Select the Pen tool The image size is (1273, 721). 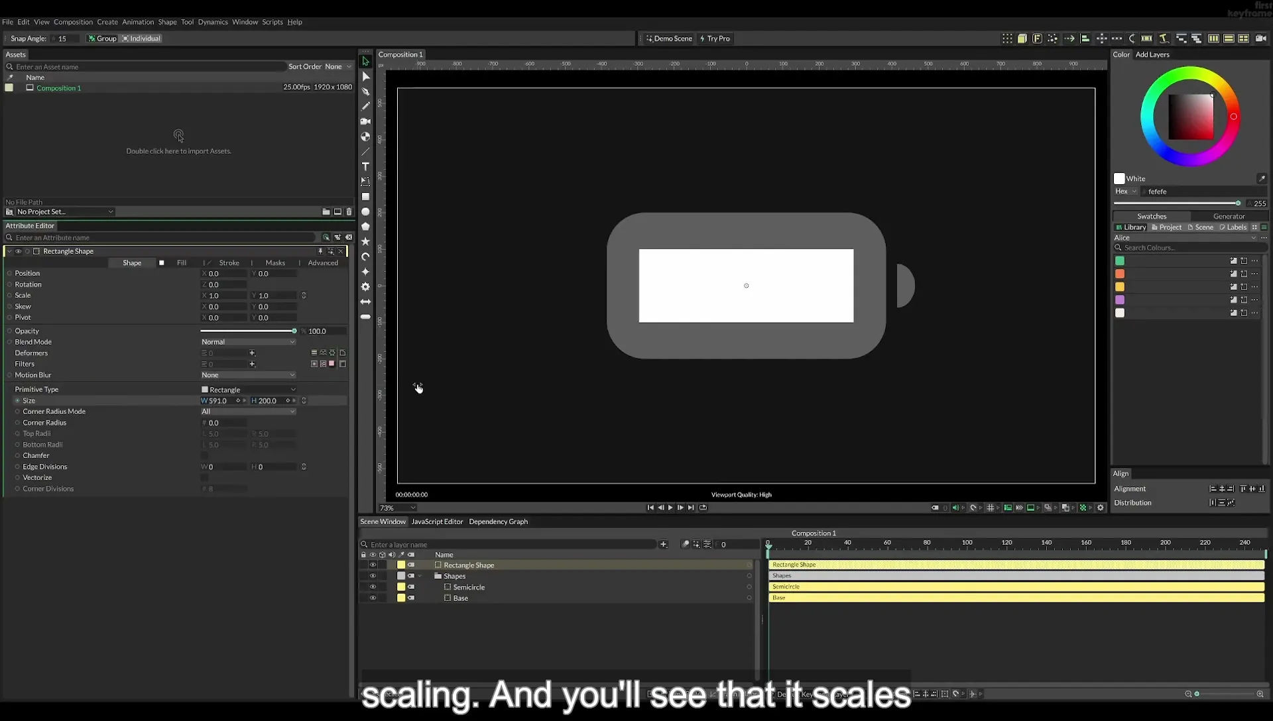[x=365, y=91]
